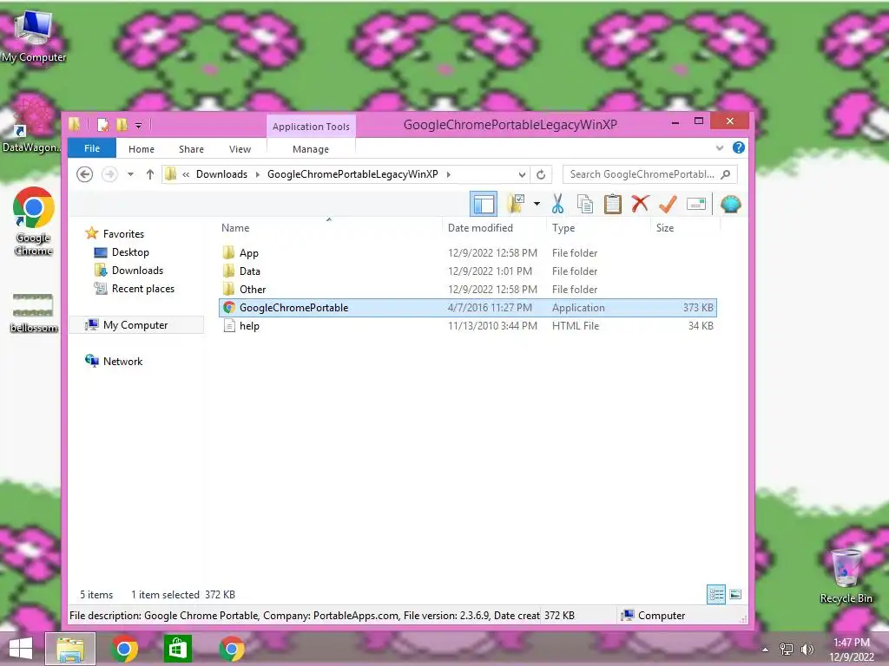889x666 pixels.
Task: Click the envelope email toolbar icon
Action: (695, 204)
